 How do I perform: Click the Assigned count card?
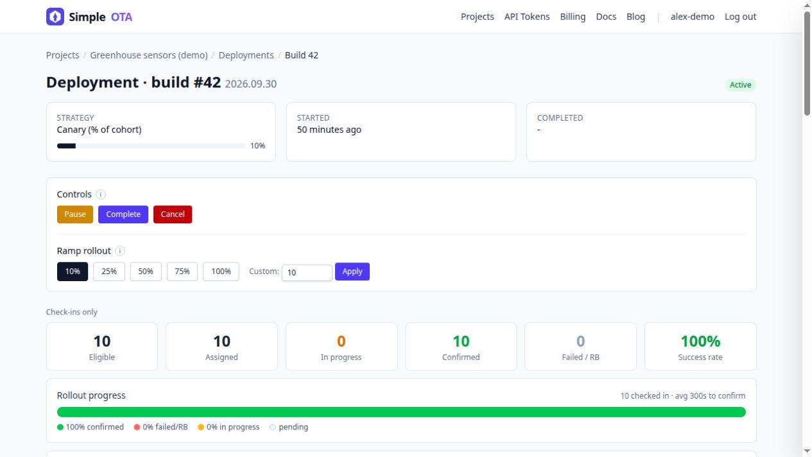click(221, 347)
